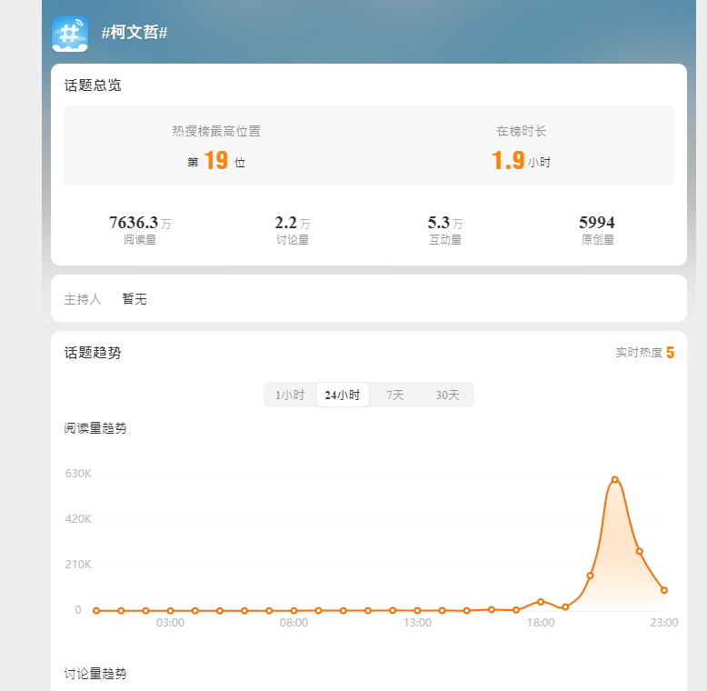Switch trend range to 1小时
The height and width of the screenshot is (691, 707).
290,396
